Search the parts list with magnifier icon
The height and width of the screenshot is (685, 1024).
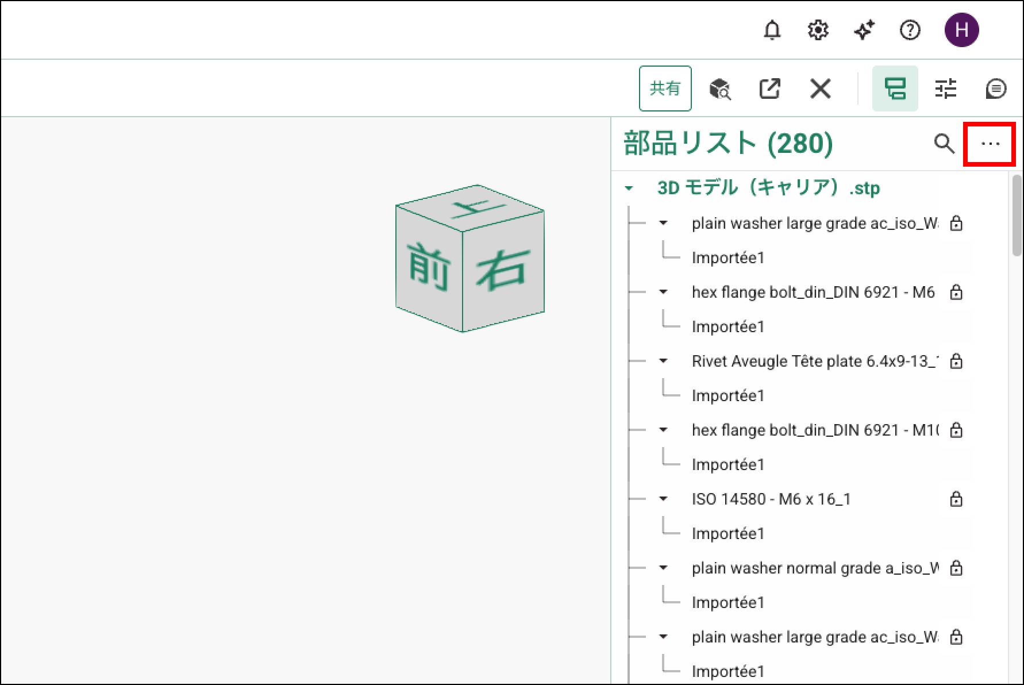point(944,144)
